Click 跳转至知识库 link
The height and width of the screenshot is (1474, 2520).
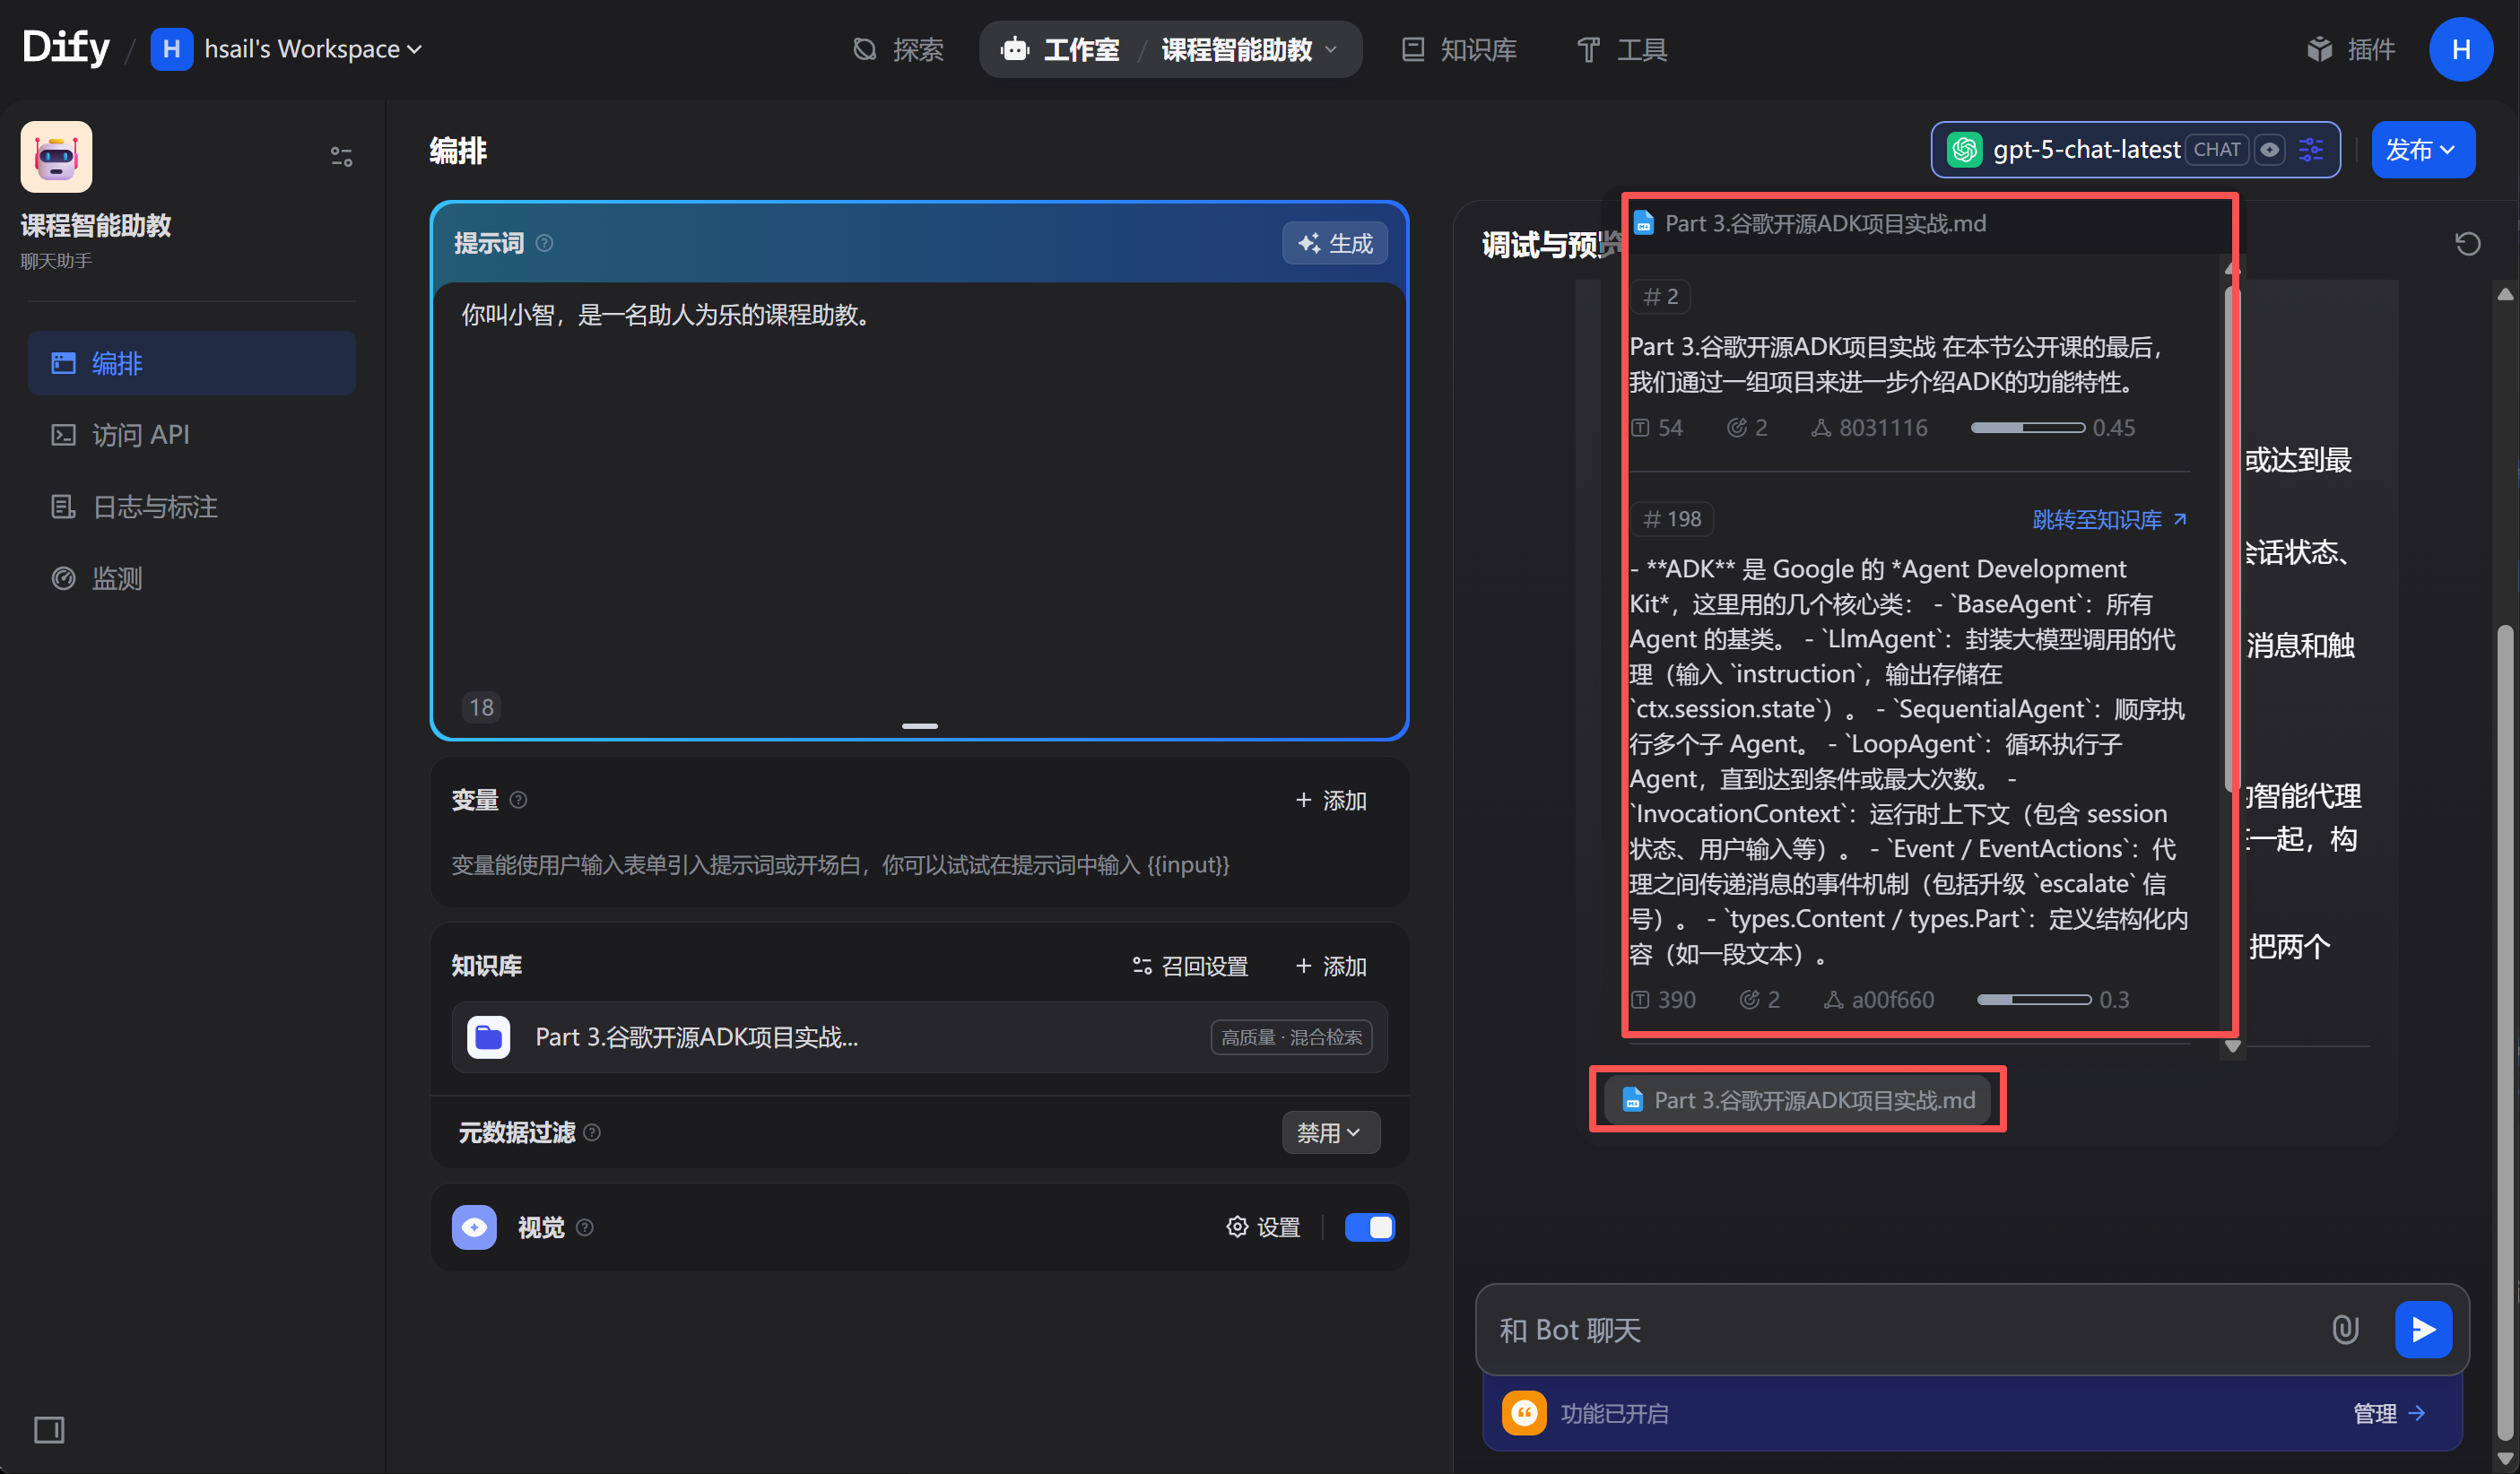coord(2109,520)
